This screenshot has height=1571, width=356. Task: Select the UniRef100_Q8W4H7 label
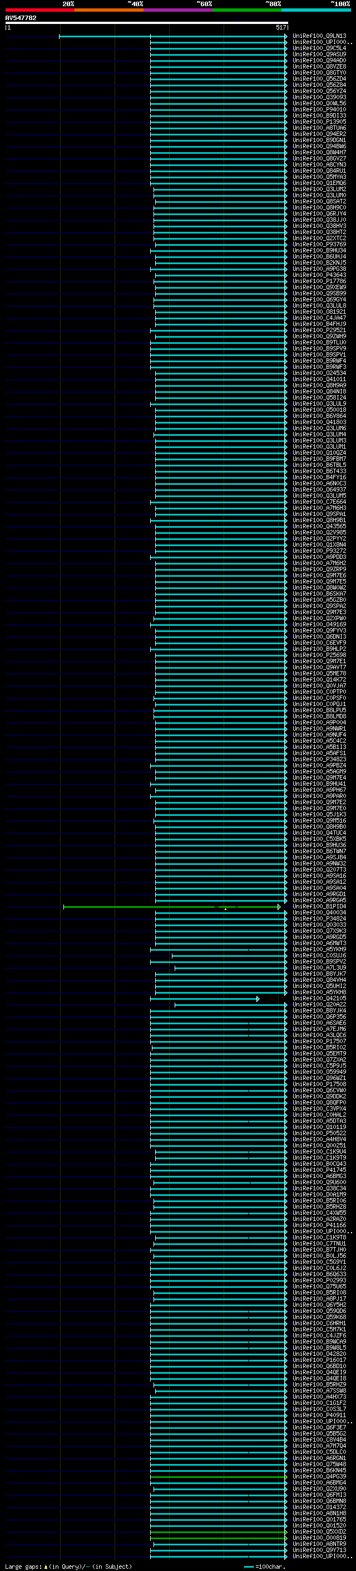tap(319, 153)
